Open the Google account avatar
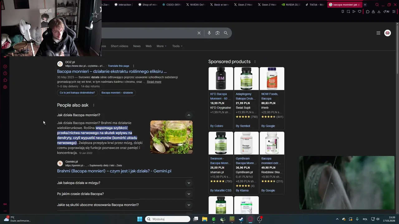 point(387,33)
